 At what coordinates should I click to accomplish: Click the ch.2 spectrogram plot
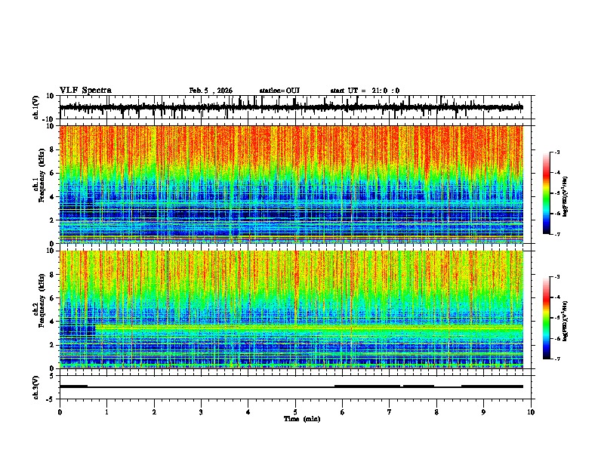coord(291,310)
